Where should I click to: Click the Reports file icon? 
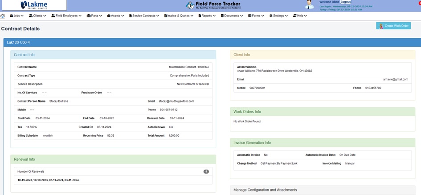(200, 16)
